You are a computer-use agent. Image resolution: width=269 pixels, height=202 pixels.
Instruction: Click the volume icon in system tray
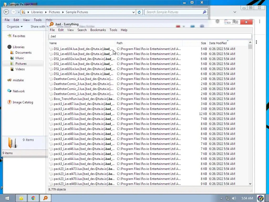point(234,198)
